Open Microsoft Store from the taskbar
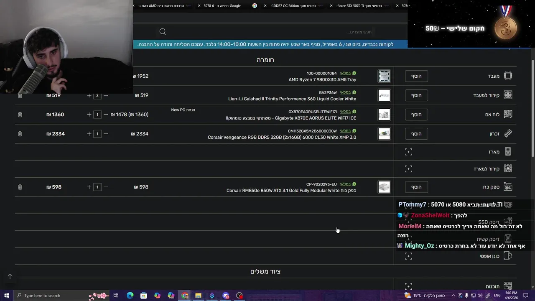Image resolution: width=535 pixels, height=301 pixels. (143, 296)
